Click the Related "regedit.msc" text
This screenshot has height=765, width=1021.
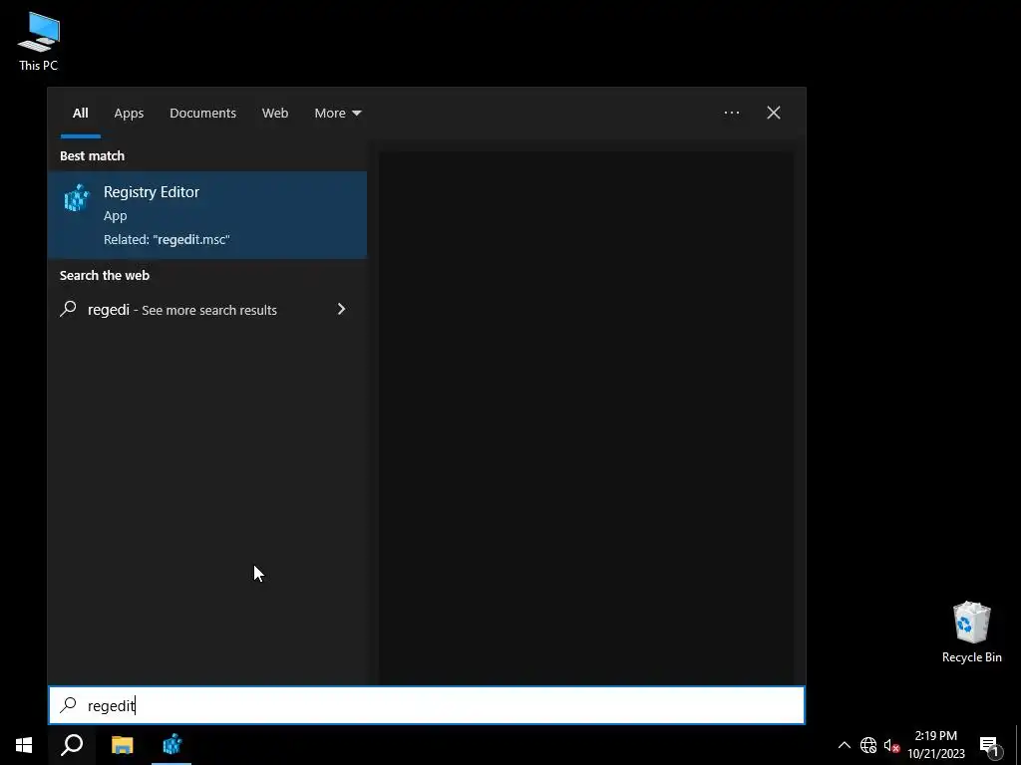(x=167, y=239)
